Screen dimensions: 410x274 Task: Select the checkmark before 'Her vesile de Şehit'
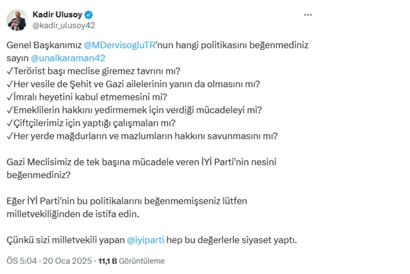point(10,84)
